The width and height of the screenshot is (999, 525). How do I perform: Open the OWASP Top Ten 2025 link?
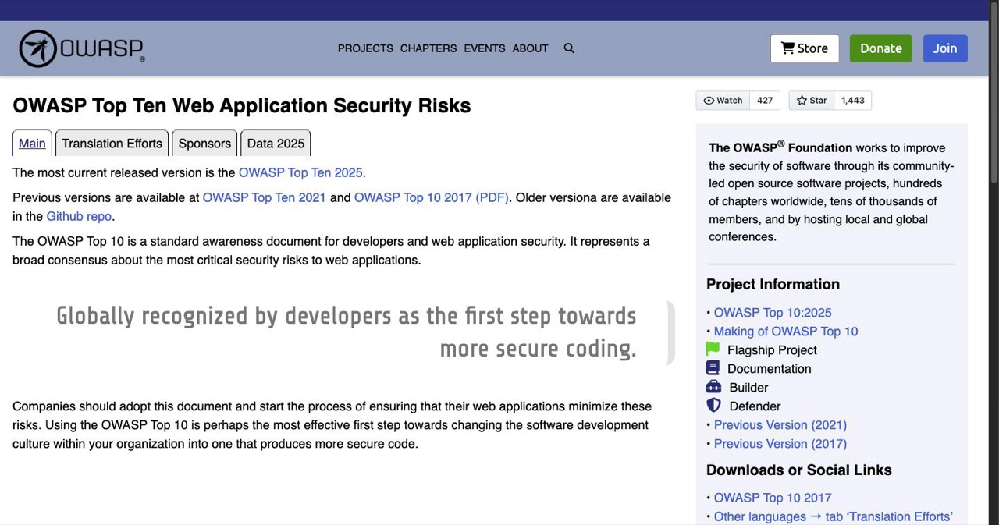300,172
